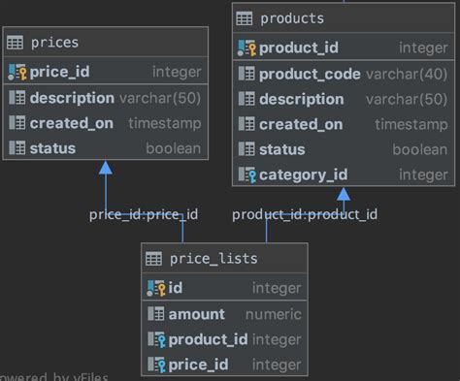Viewport: 460px width, 381px height.
Task: Select the products table title
Action: click(x=292, y=18)
